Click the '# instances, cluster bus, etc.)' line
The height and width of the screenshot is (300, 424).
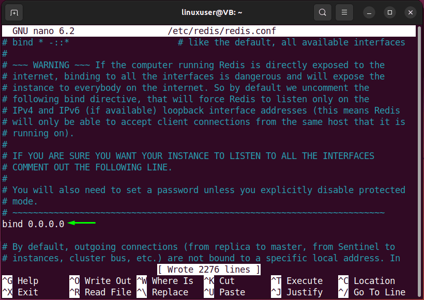tap(201, 258)
